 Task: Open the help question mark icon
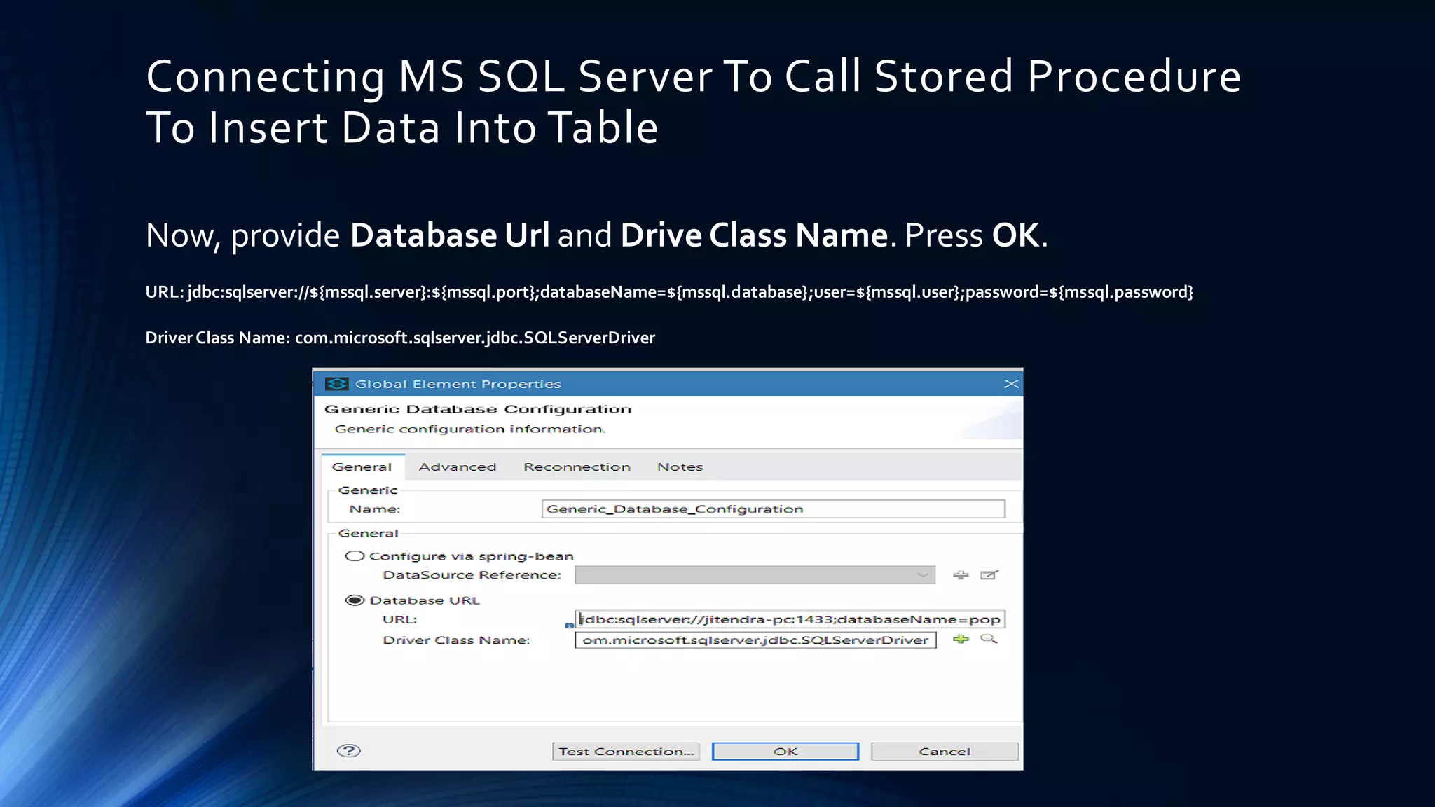(348, 751)
